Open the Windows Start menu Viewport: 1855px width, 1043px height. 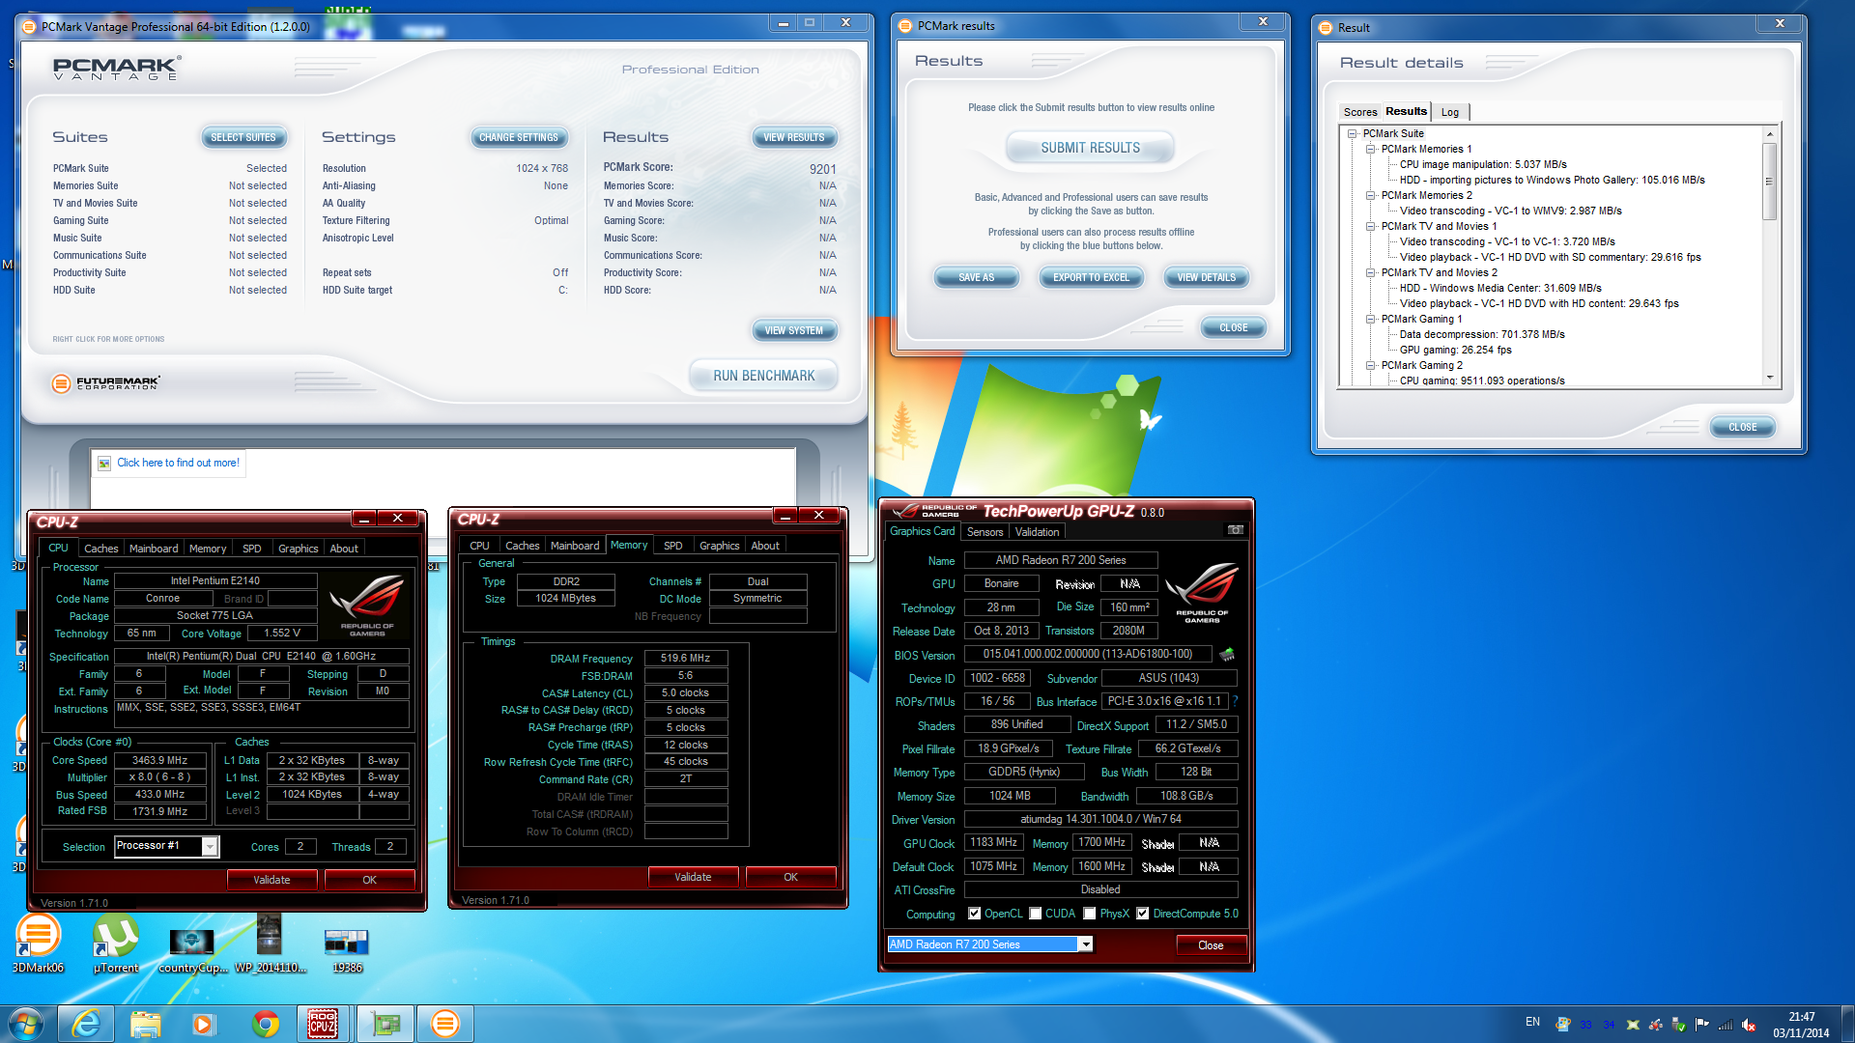pyautogui.click(x=25, y=1024)
